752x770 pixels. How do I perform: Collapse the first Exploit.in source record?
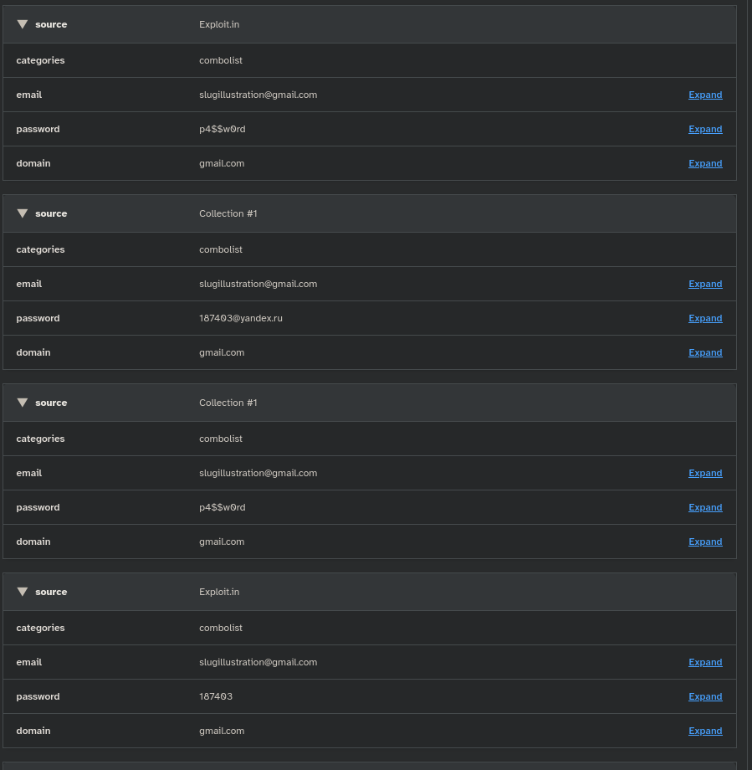coord(23,24)
